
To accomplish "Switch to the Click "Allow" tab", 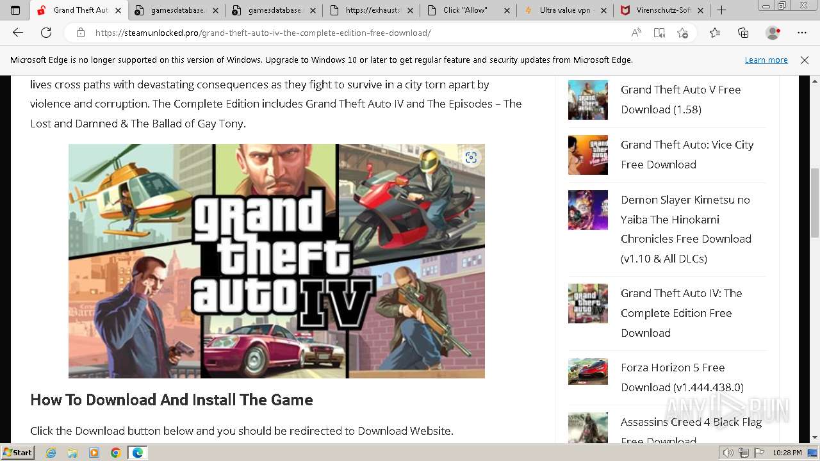I will tap(468, 10).
